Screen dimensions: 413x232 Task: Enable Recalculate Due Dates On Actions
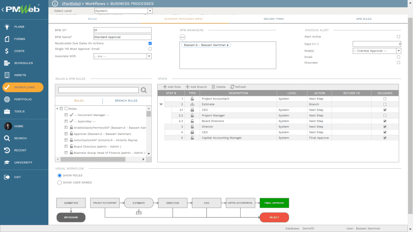point(150,43)
